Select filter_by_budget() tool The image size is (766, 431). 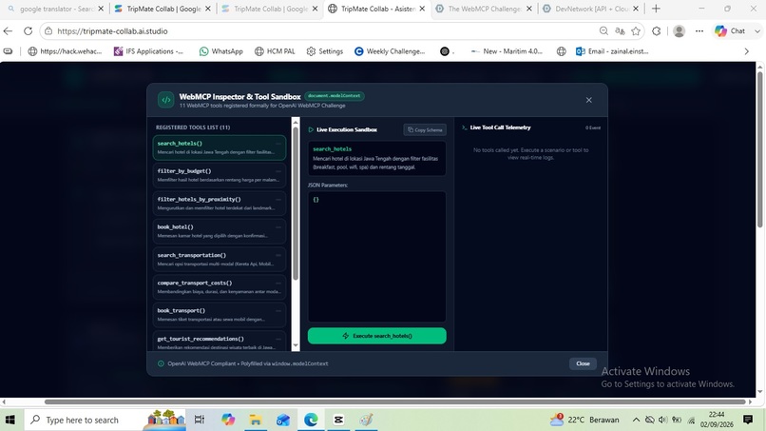[x=219, y=175]
